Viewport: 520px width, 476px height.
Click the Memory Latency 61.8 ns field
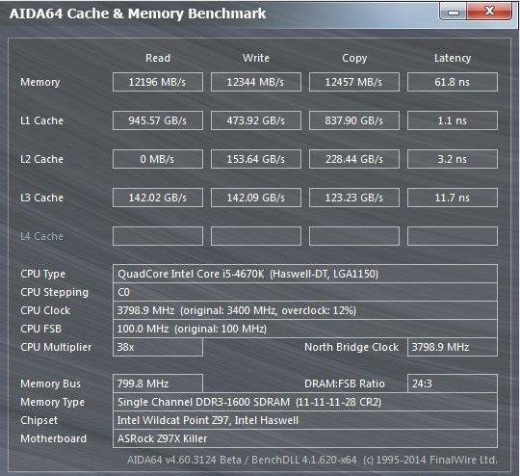(x=453, y=82)
